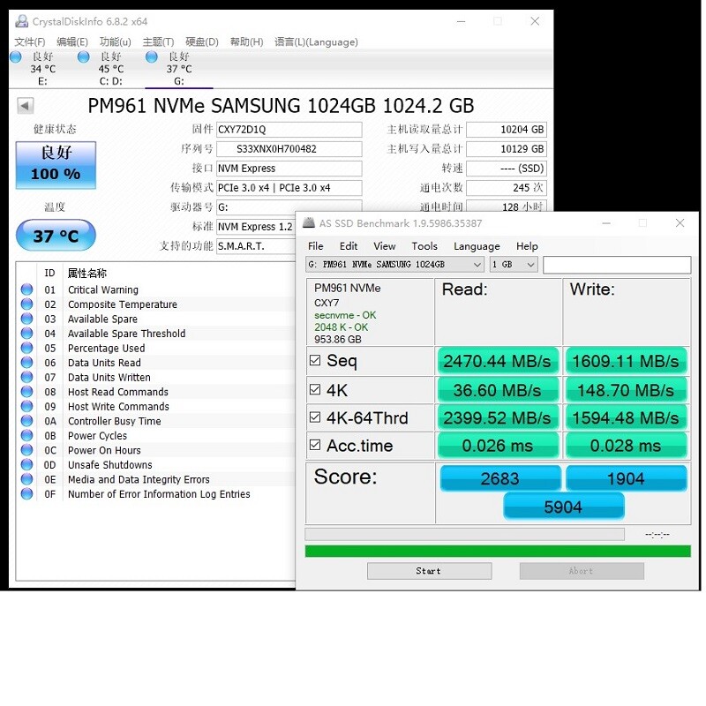
Task: Disable the Acc.time test checkbox
Action: (x=316, y=446)
